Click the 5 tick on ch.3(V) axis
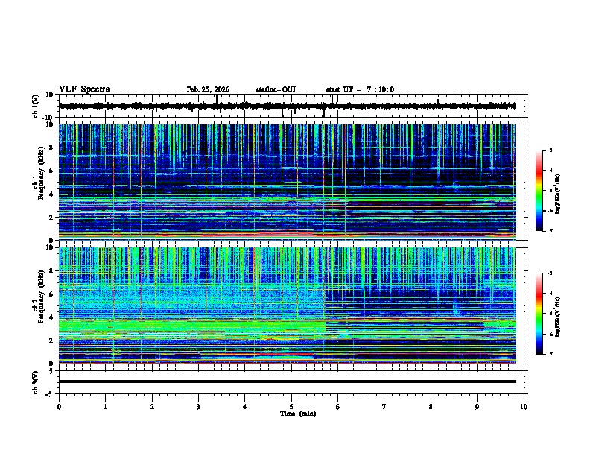The width and height of the screenshot is (590, 456). point(51,370)
